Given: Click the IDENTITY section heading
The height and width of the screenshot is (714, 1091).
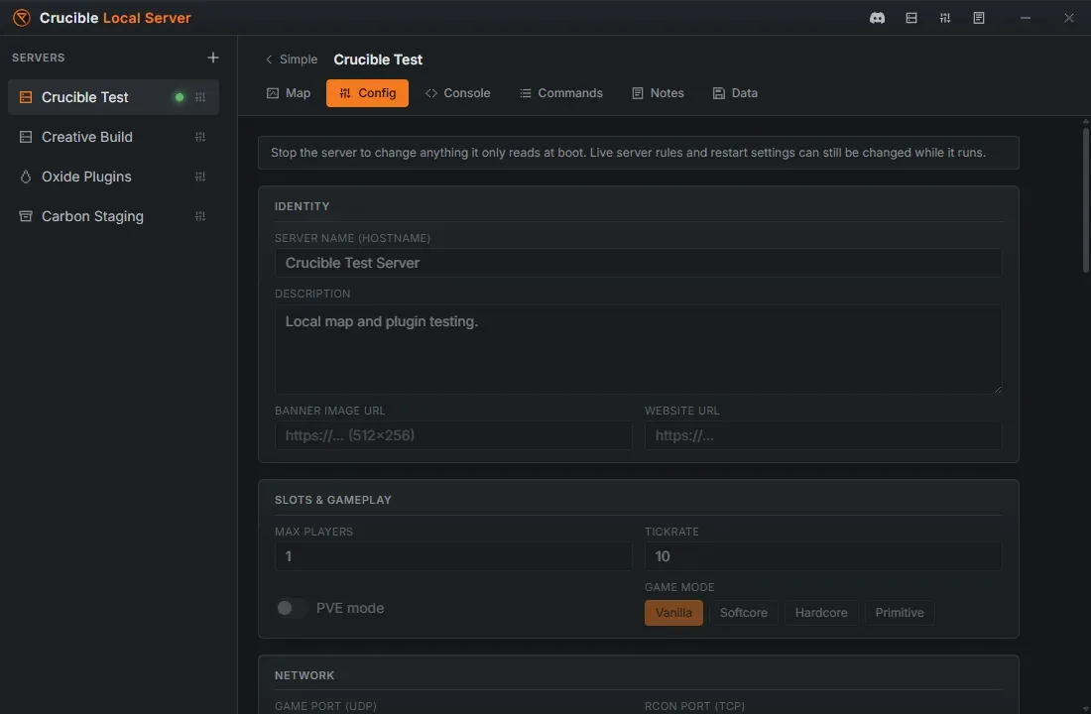Looking at the screenshot, I should 302,206.
